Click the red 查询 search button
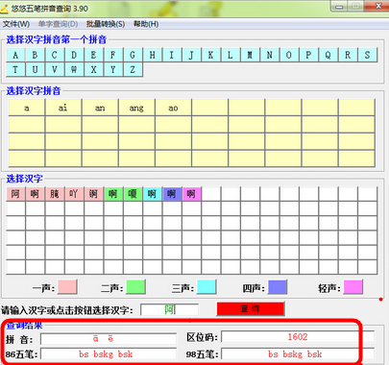 click(x=251, y=308)
